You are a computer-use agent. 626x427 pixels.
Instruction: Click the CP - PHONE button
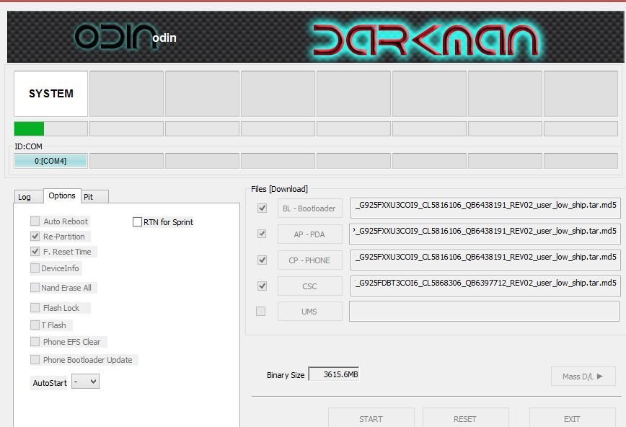(x=310, y=260)
